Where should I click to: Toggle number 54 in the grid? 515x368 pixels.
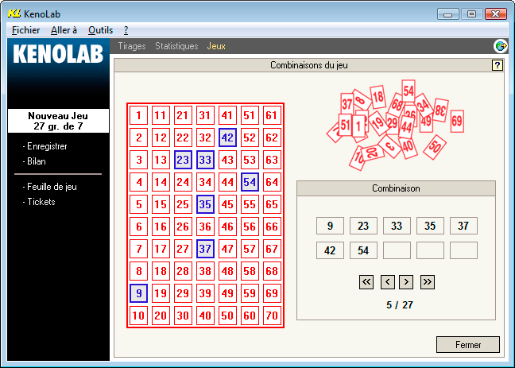250,182
